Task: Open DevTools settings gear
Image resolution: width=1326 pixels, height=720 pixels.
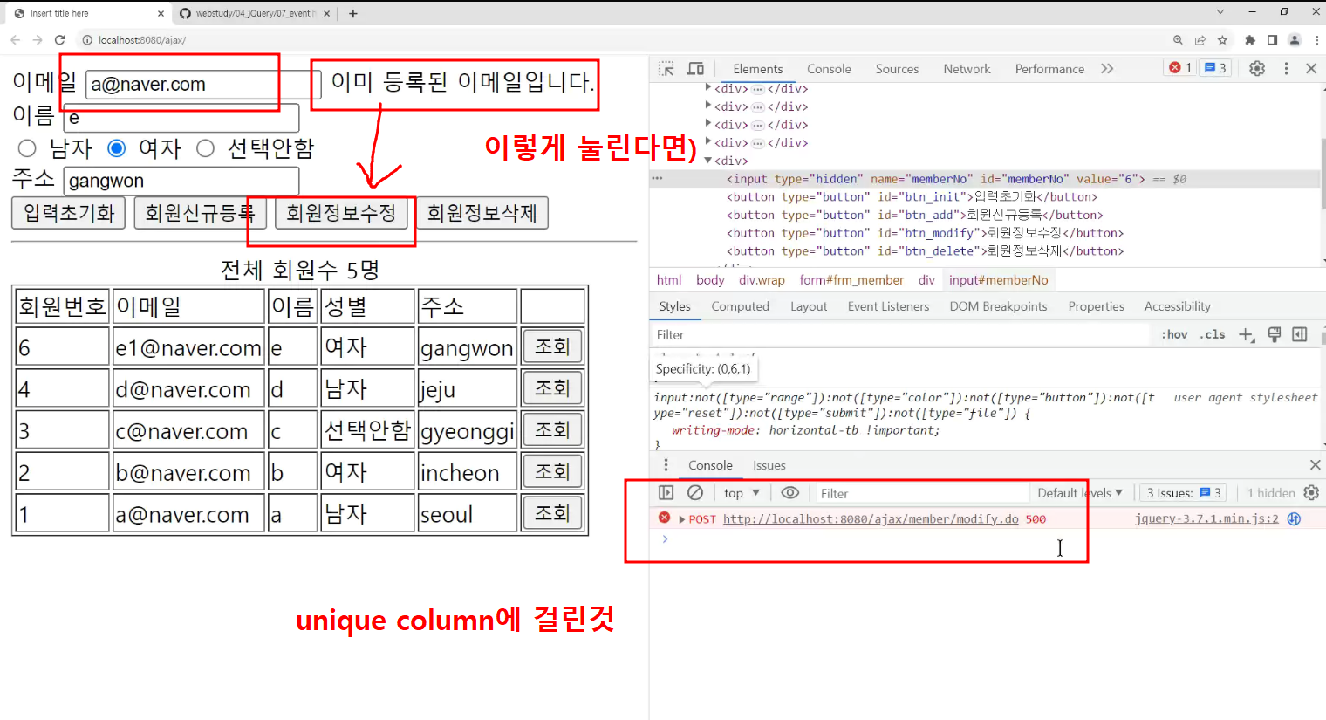Action: point(1257,68)
